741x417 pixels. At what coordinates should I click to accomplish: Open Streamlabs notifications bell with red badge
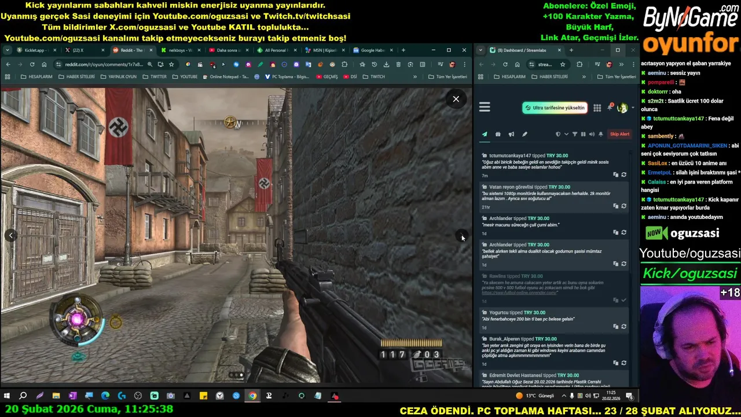click(x=610, y=107)
